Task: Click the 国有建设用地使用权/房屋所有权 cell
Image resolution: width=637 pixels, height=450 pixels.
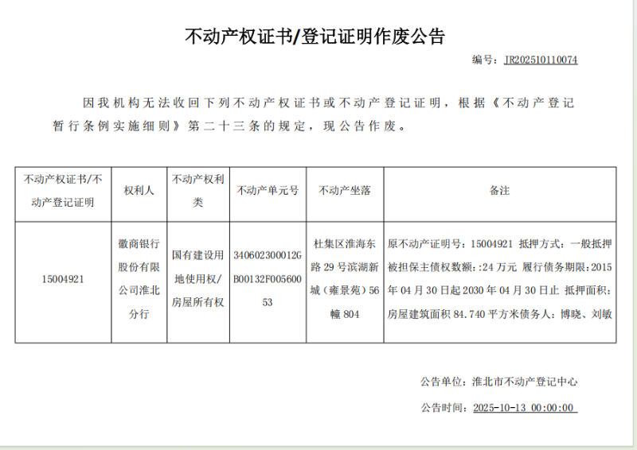Action: (198, 279)
